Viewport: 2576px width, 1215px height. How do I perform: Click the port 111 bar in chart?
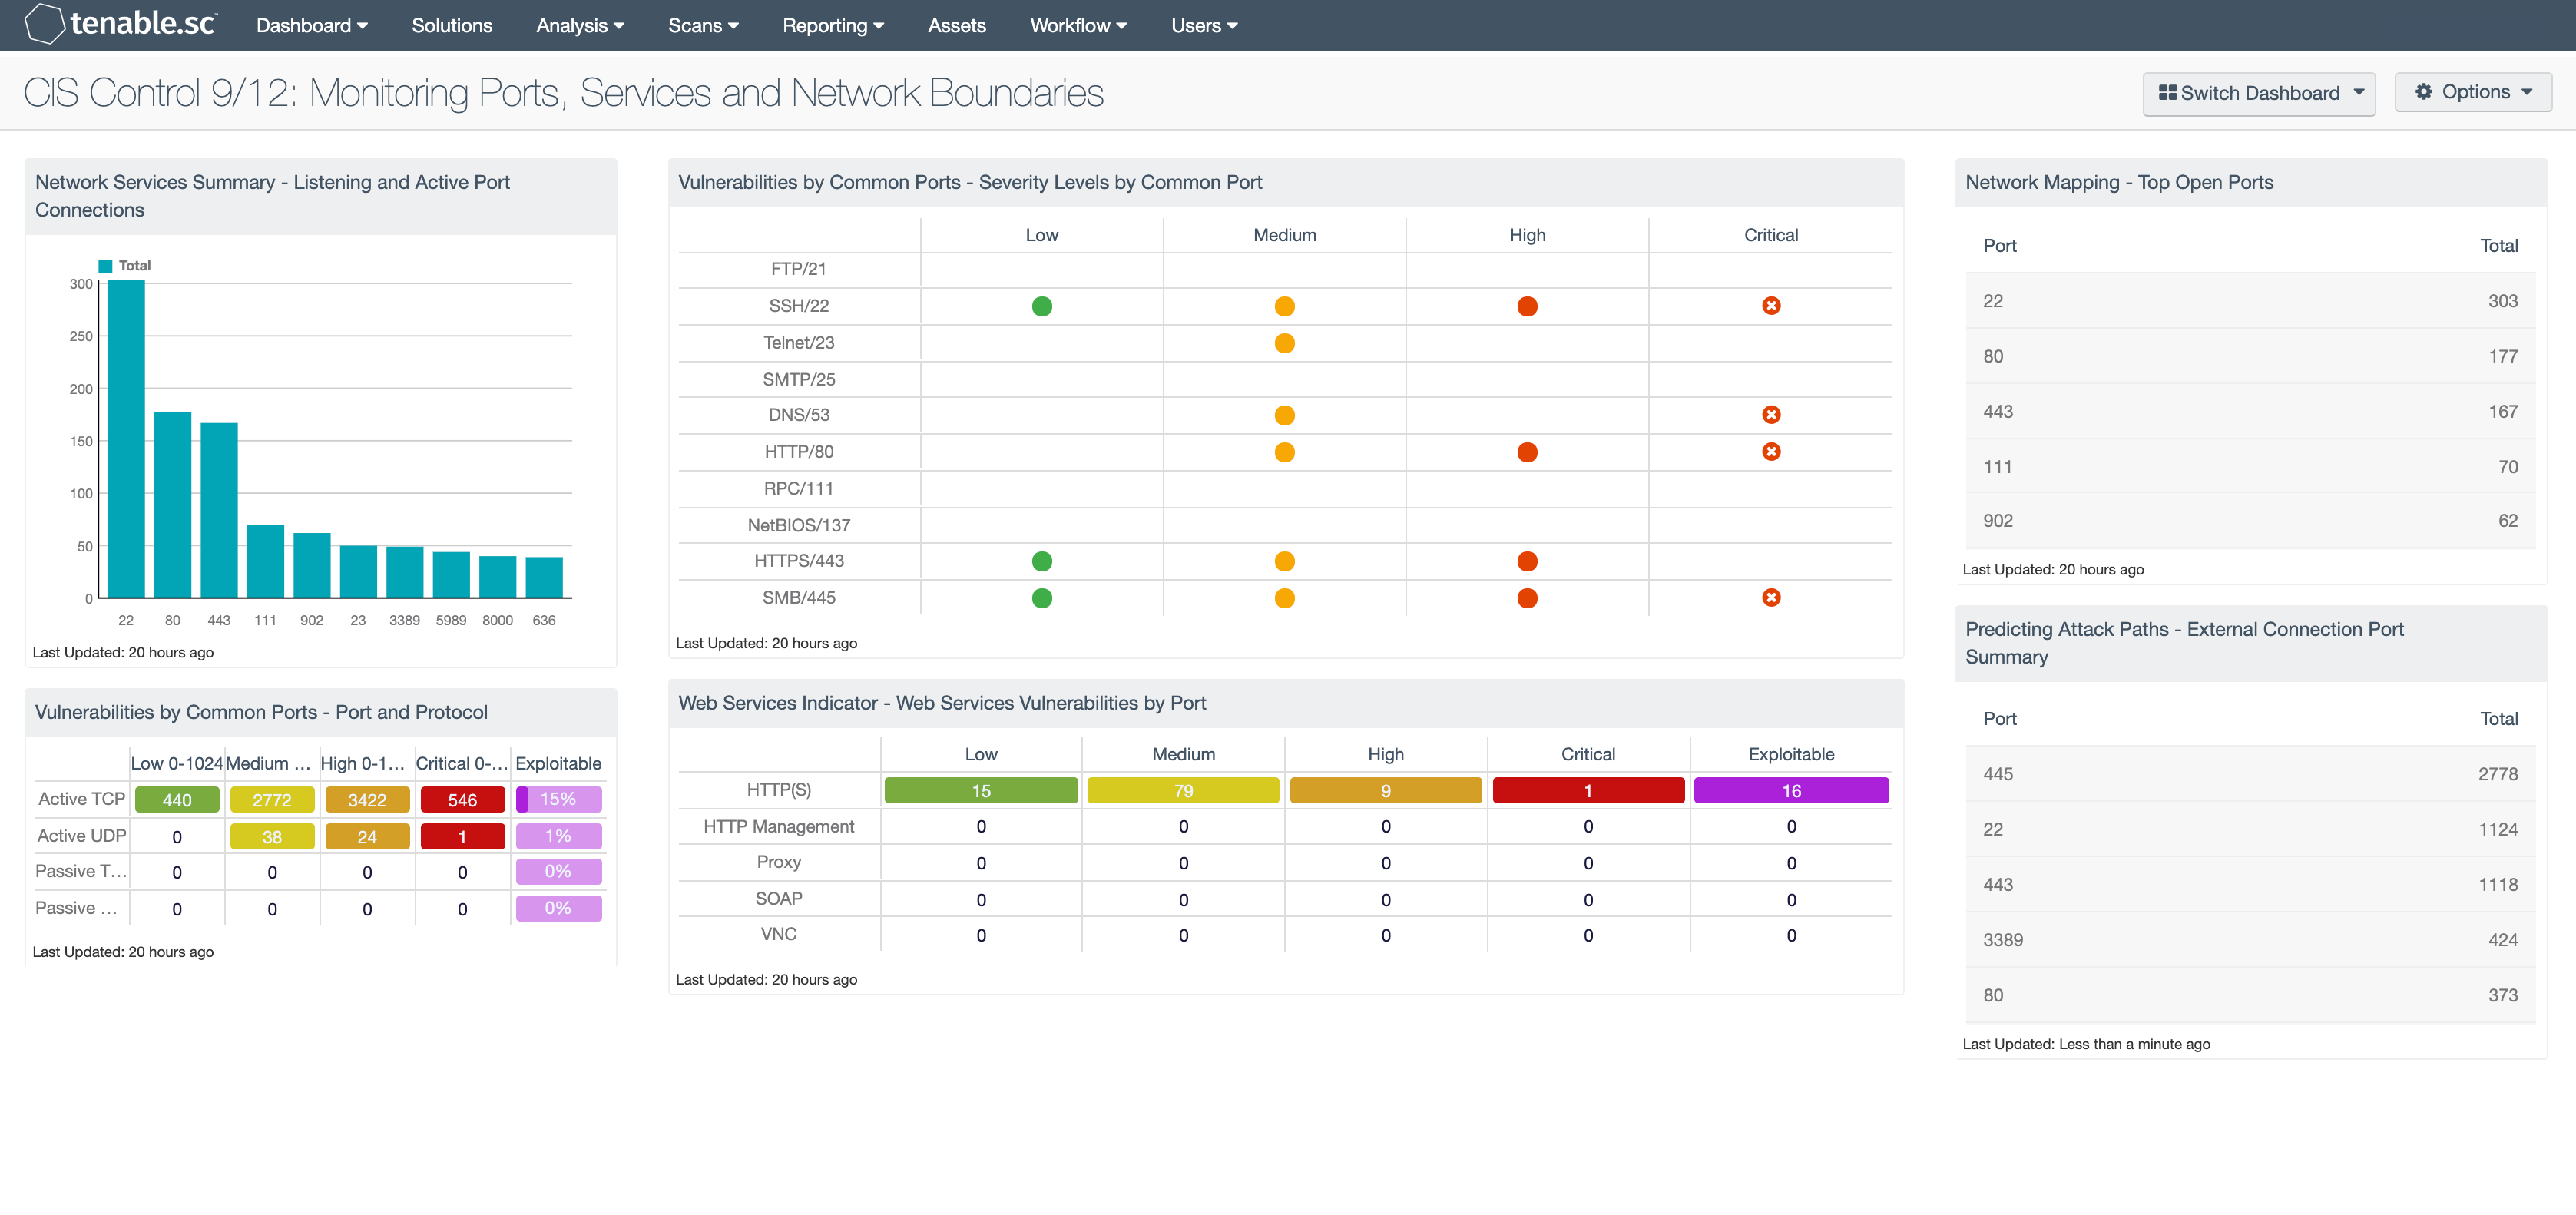(265, 562)
